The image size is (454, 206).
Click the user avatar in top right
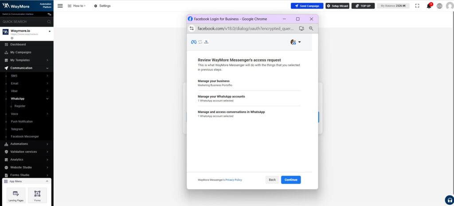(450, 6)
